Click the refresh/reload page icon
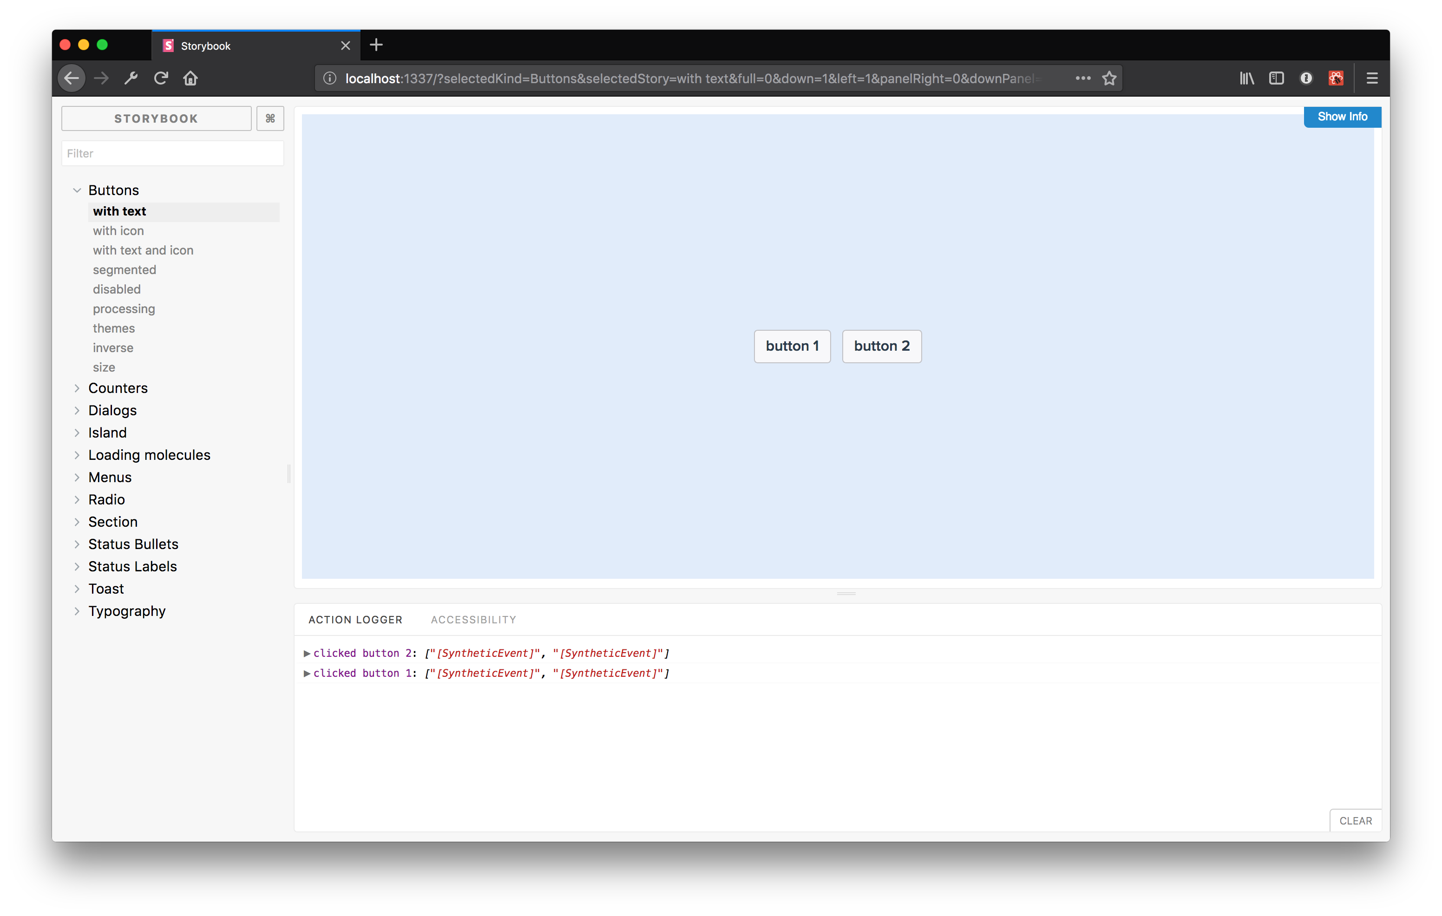 click(x=161, y=78)
